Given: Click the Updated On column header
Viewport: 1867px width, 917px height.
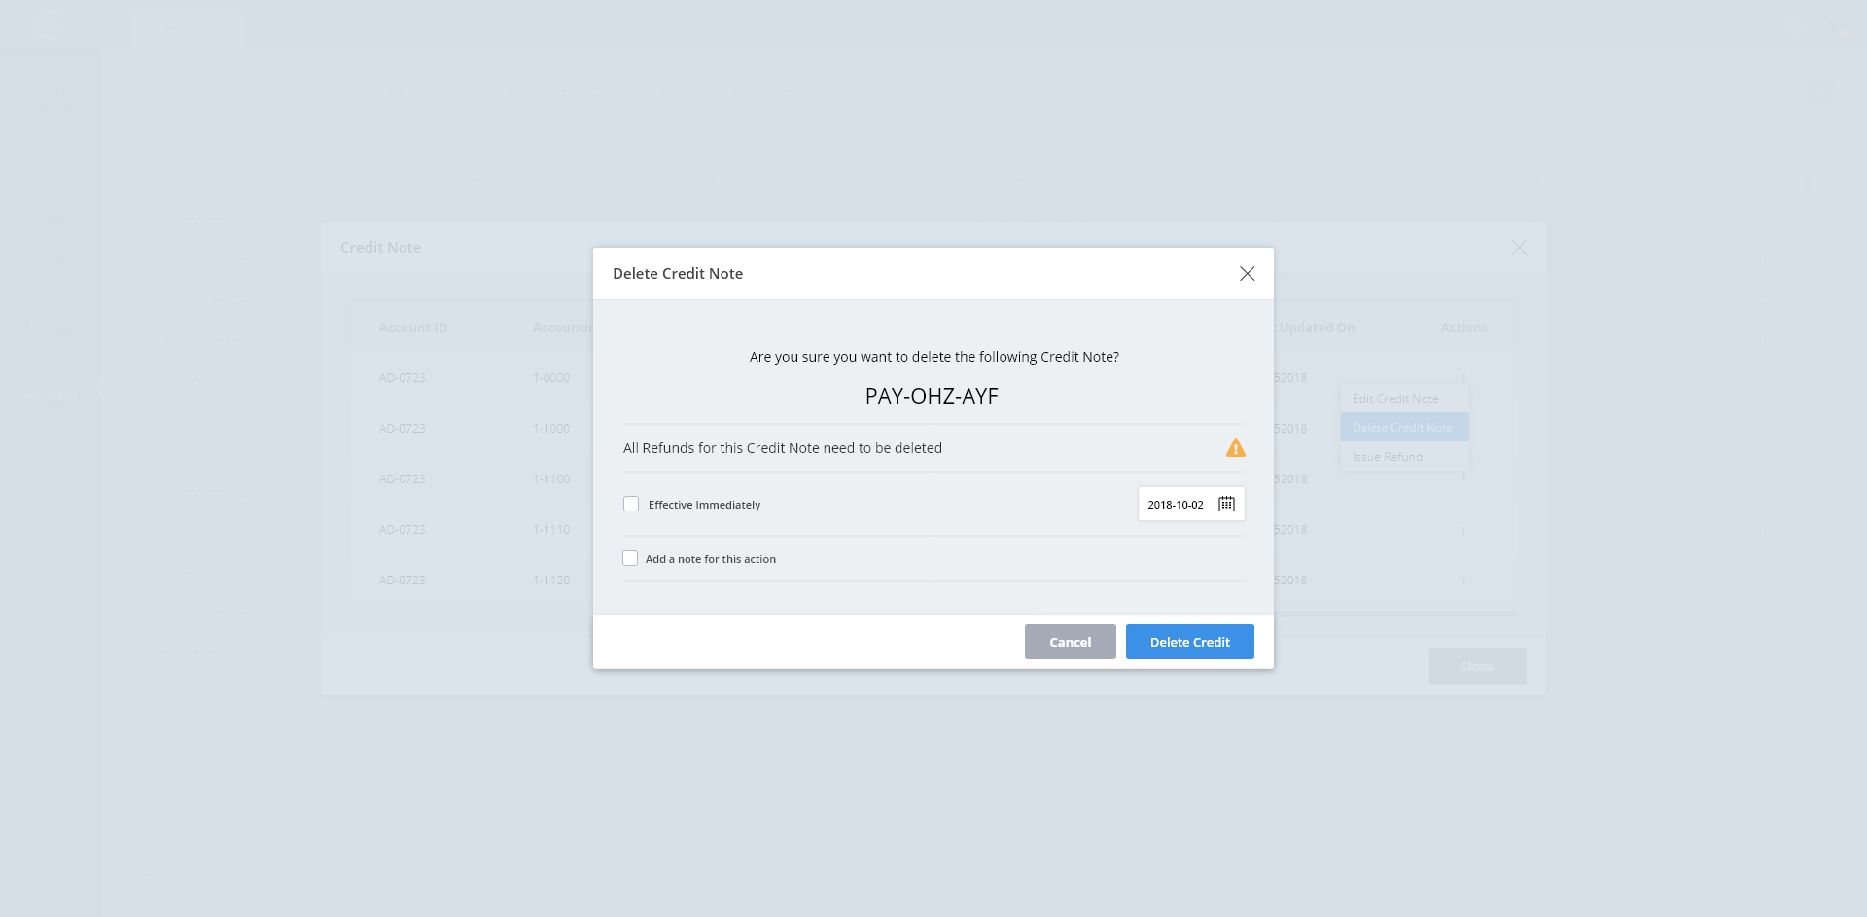Looking at the screenshot, I should pos(1317,328).
